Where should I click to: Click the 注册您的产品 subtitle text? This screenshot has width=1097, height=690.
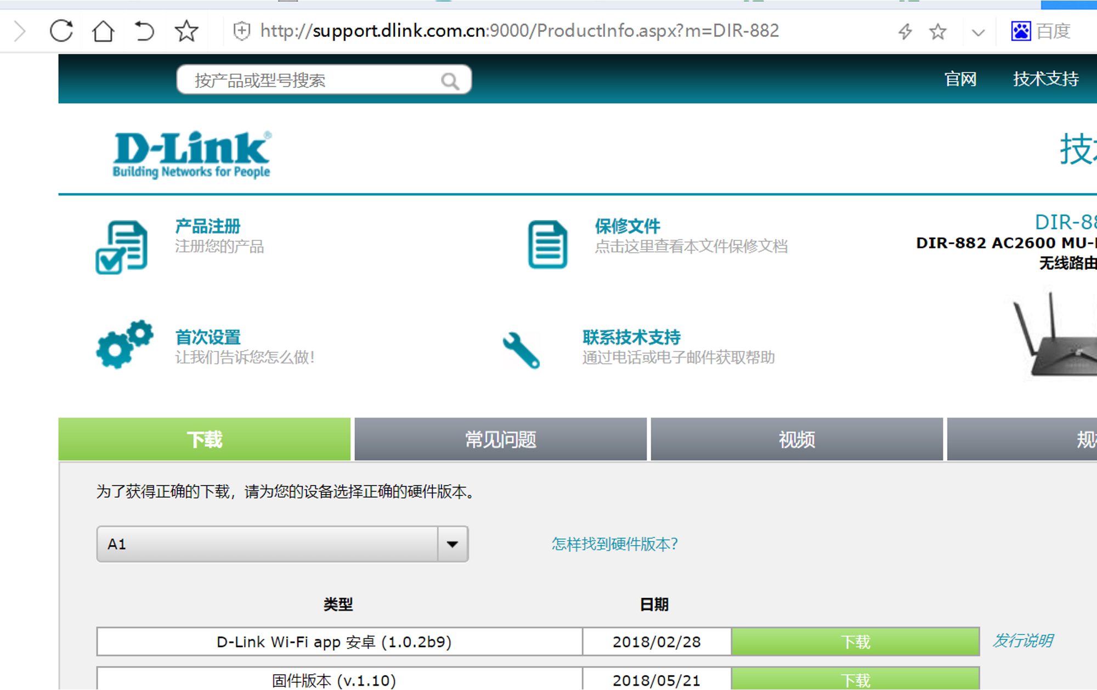coord(219,246)
